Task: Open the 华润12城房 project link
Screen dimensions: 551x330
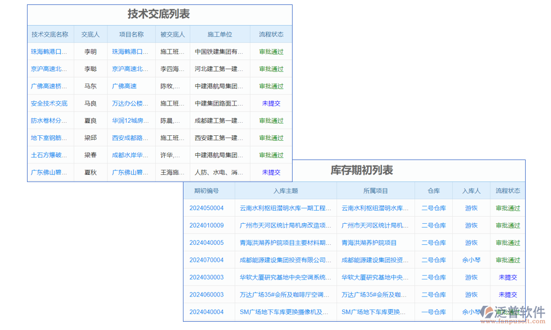Action: [131, 120]
